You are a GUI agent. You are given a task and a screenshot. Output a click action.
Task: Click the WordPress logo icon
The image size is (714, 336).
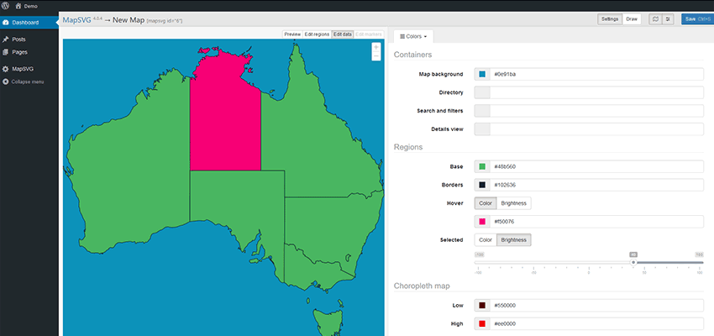click(6, 5)
